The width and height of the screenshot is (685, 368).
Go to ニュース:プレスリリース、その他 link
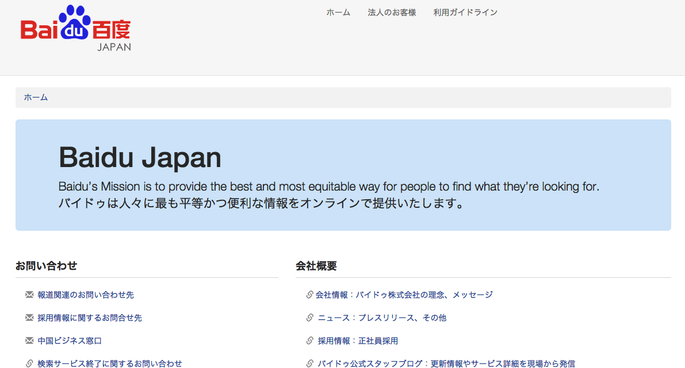(x=382, y=317)
